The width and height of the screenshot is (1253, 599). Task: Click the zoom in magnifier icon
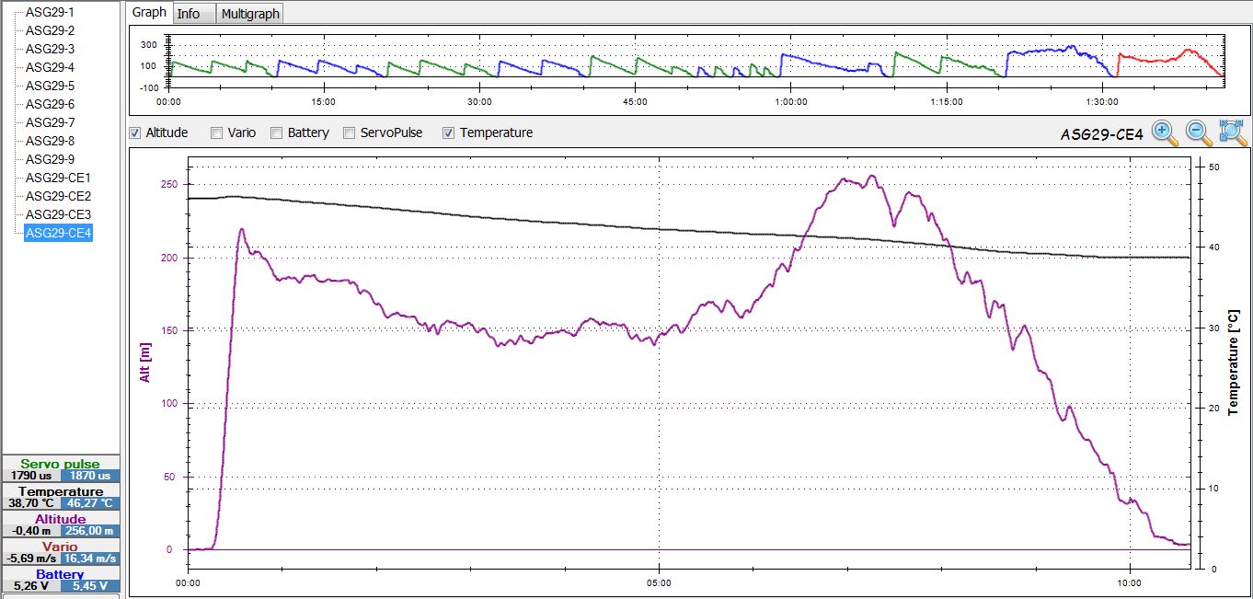1166,133
